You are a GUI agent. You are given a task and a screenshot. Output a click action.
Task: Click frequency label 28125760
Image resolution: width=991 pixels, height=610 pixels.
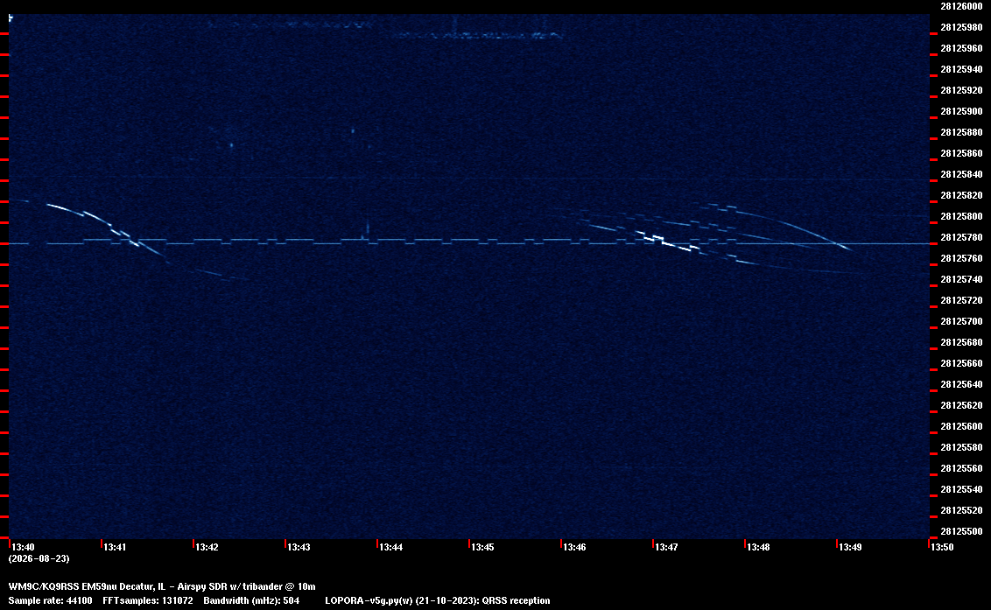(961, 258)
